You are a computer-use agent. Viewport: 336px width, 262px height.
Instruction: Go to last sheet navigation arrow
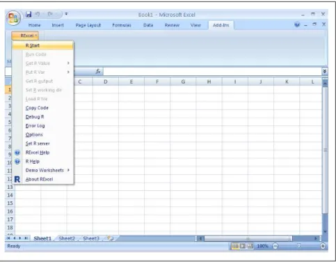26,238
